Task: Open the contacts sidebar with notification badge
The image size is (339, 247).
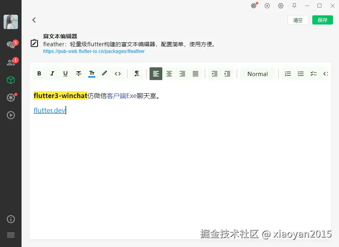Action: [11, 61]
